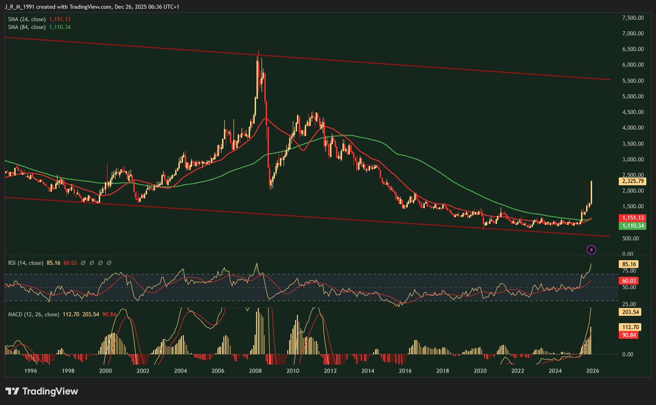Viewport: 656px width, 405px height.
Task: Click the 5,000.00 price scale value
Action: (x=633, y=97)
